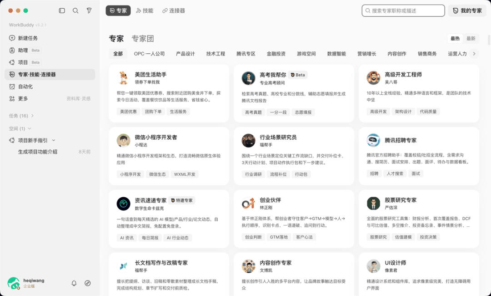Image resolution: width=491 pixels, height=296 pixels.
Task: Click the 腾讯招聘专家 robot avatar
Action: tap(373, 140)
